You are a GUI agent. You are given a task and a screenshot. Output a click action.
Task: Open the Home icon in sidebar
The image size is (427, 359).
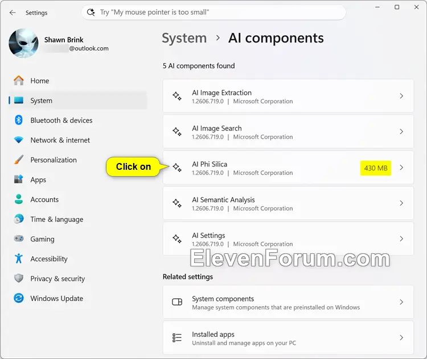click(19, 81)
